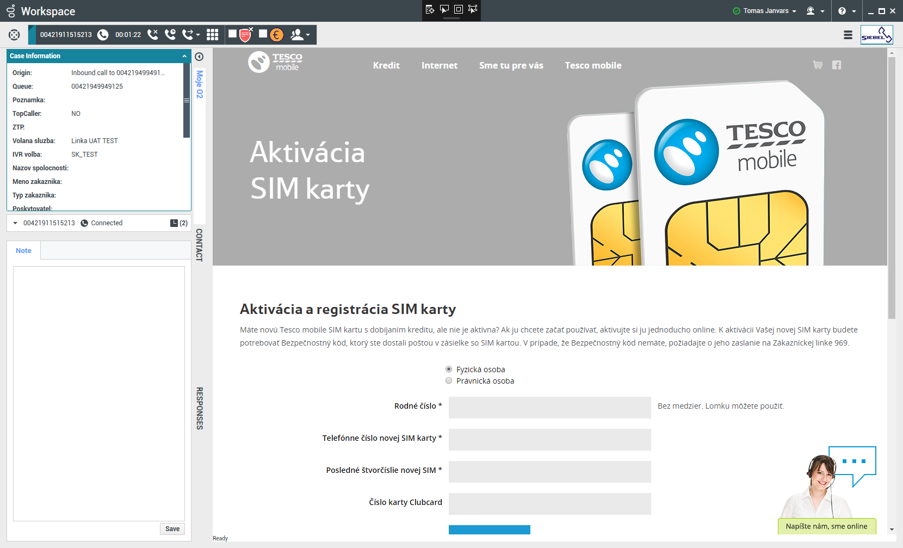Click the Volana sluzba value Linka UAT TEST

pos(95,141)
